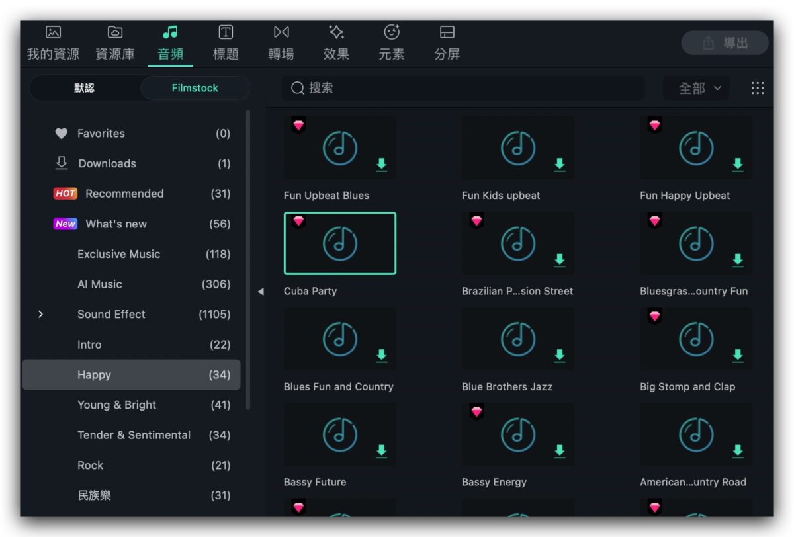Expand the Sound Effect category chevron
Viewport: 794px width, 537px height.
pyautogui.click(x=40, y=314)
